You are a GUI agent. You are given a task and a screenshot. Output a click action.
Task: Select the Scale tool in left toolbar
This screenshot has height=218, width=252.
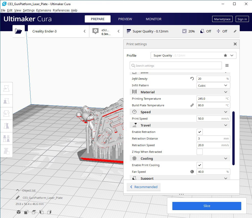point(6,101)
